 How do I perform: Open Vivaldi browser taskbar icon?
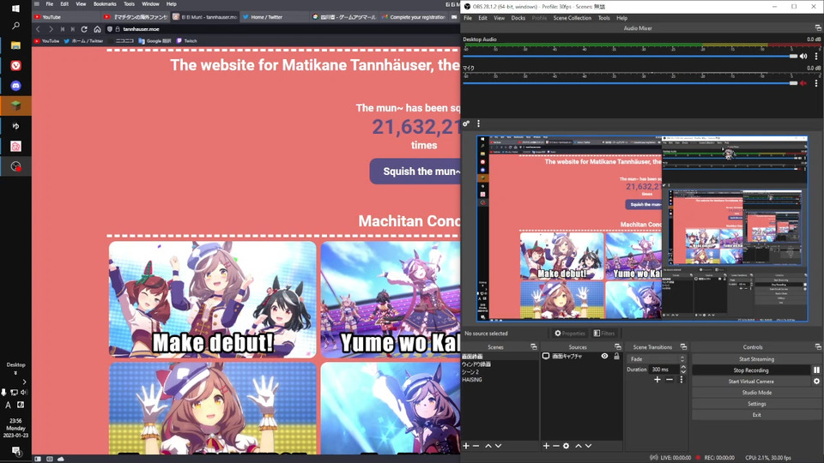15,66
